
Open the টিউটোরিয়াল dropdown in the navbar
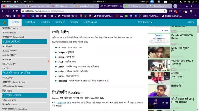pos(145,22)
